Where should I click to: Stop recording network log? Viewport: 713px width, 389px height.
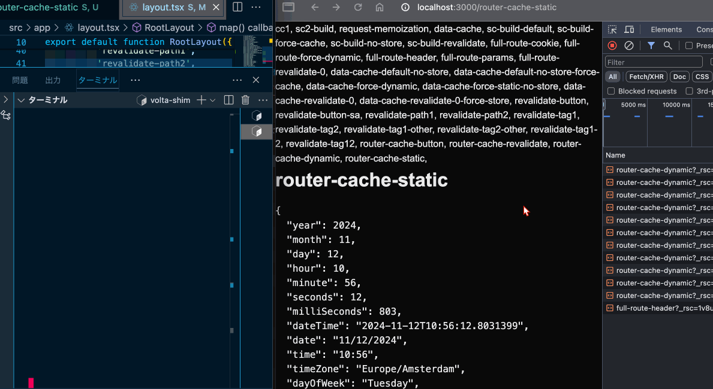click(612, 45)
